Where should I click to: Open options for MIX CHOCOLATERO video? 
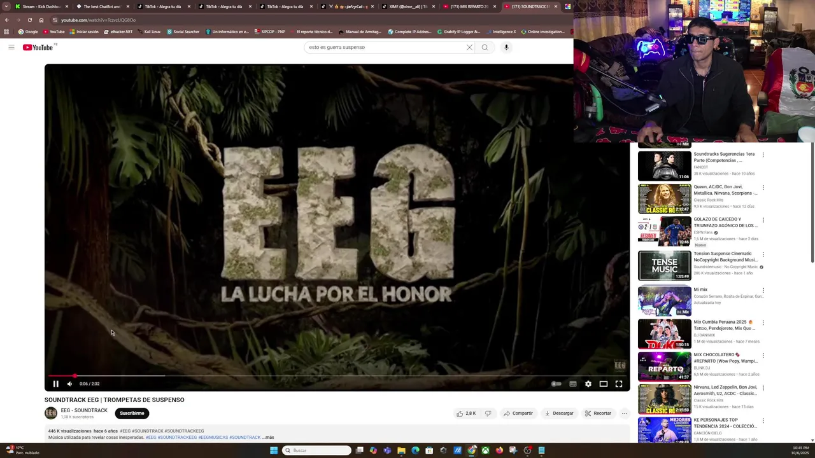coord(763,356)
